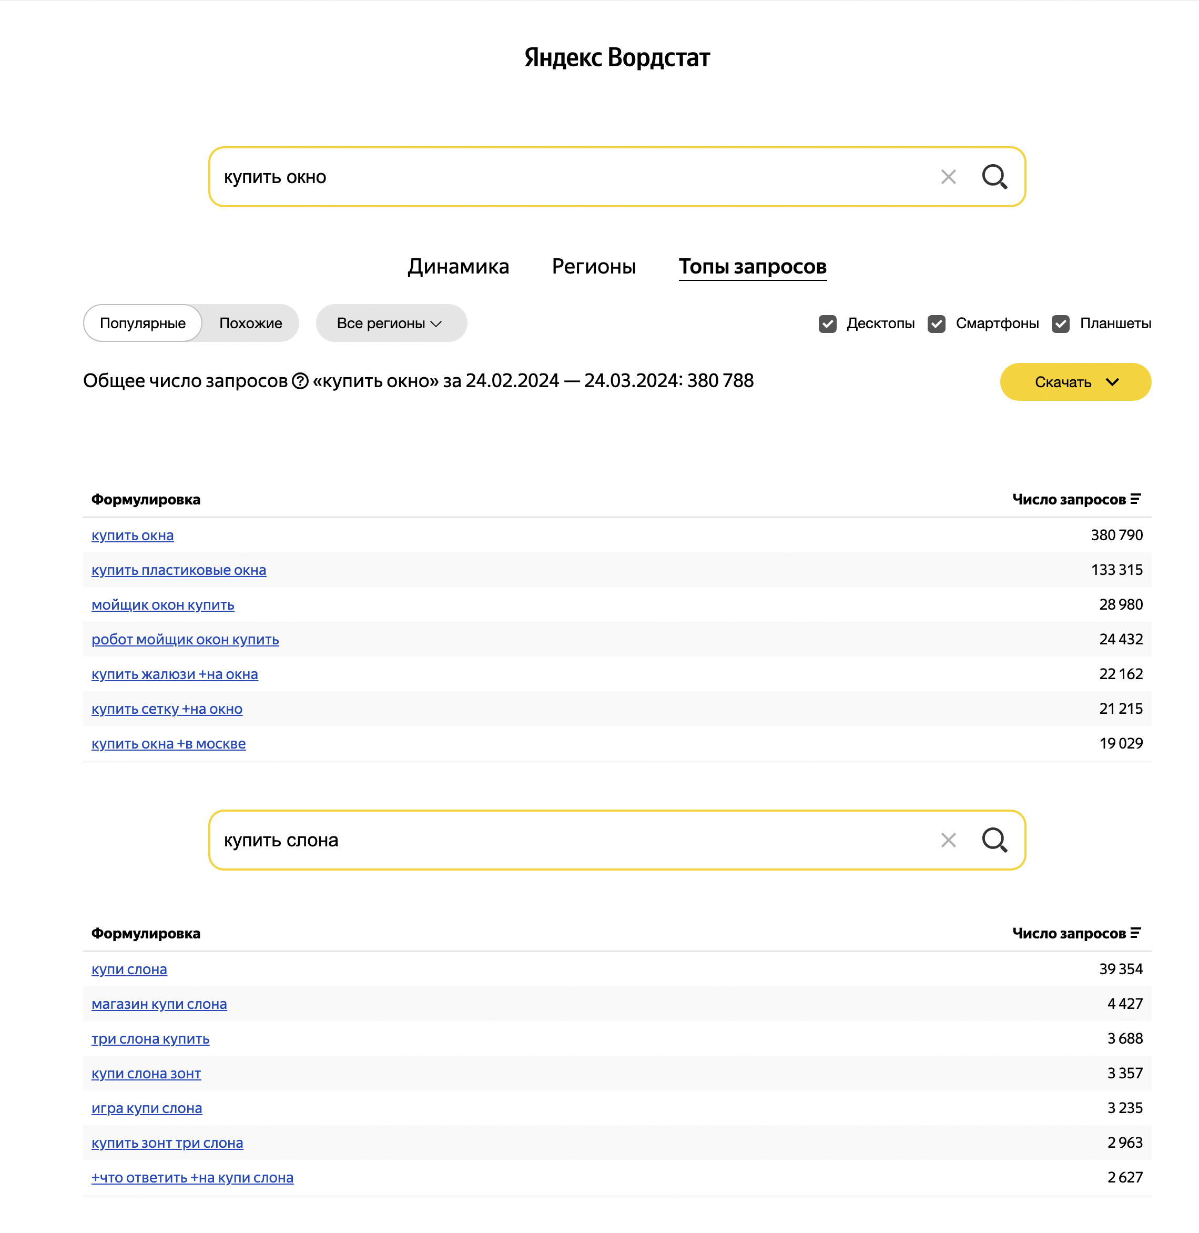Select the value 22 162
This screenshot has width=1199, height=1233.
(x=1121, y=673)
